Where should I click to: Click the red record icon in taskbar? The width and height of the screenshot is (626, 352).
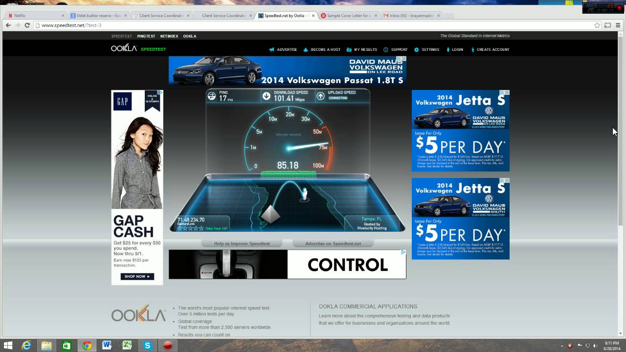(167, 345)
